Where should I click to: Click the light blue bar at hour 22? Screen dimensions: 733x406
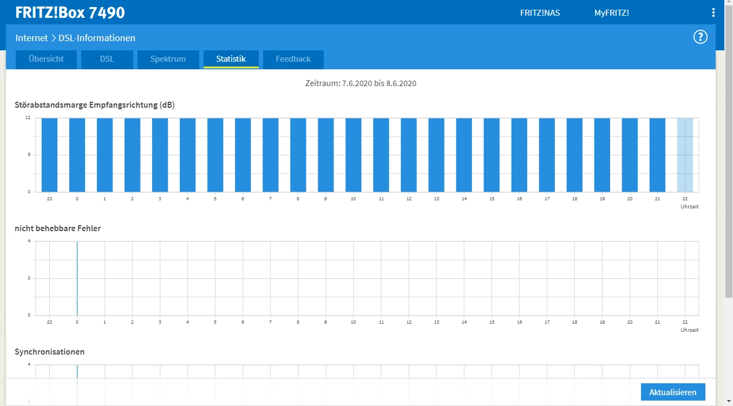(x=685, y=155)
